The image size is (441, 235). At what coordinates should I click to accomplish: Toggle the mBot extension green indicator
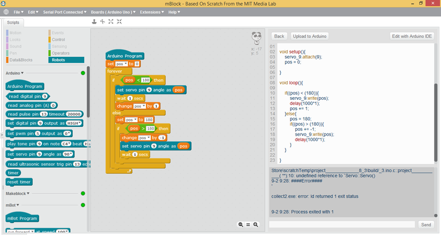click(83, 205)
